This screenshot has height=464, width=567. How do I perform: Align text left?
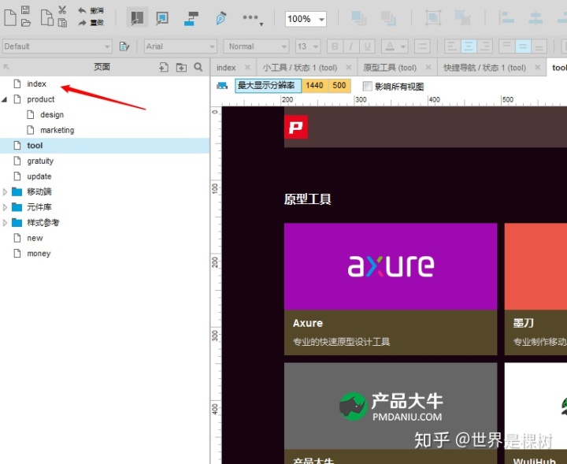(452, 46)
